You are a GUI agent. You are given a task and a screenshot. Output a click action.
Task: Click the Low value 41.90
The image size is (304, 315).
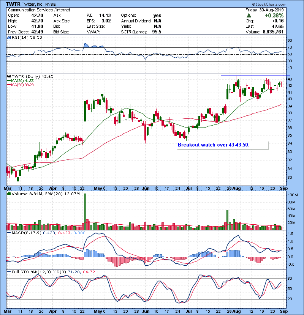click(37, 26)
